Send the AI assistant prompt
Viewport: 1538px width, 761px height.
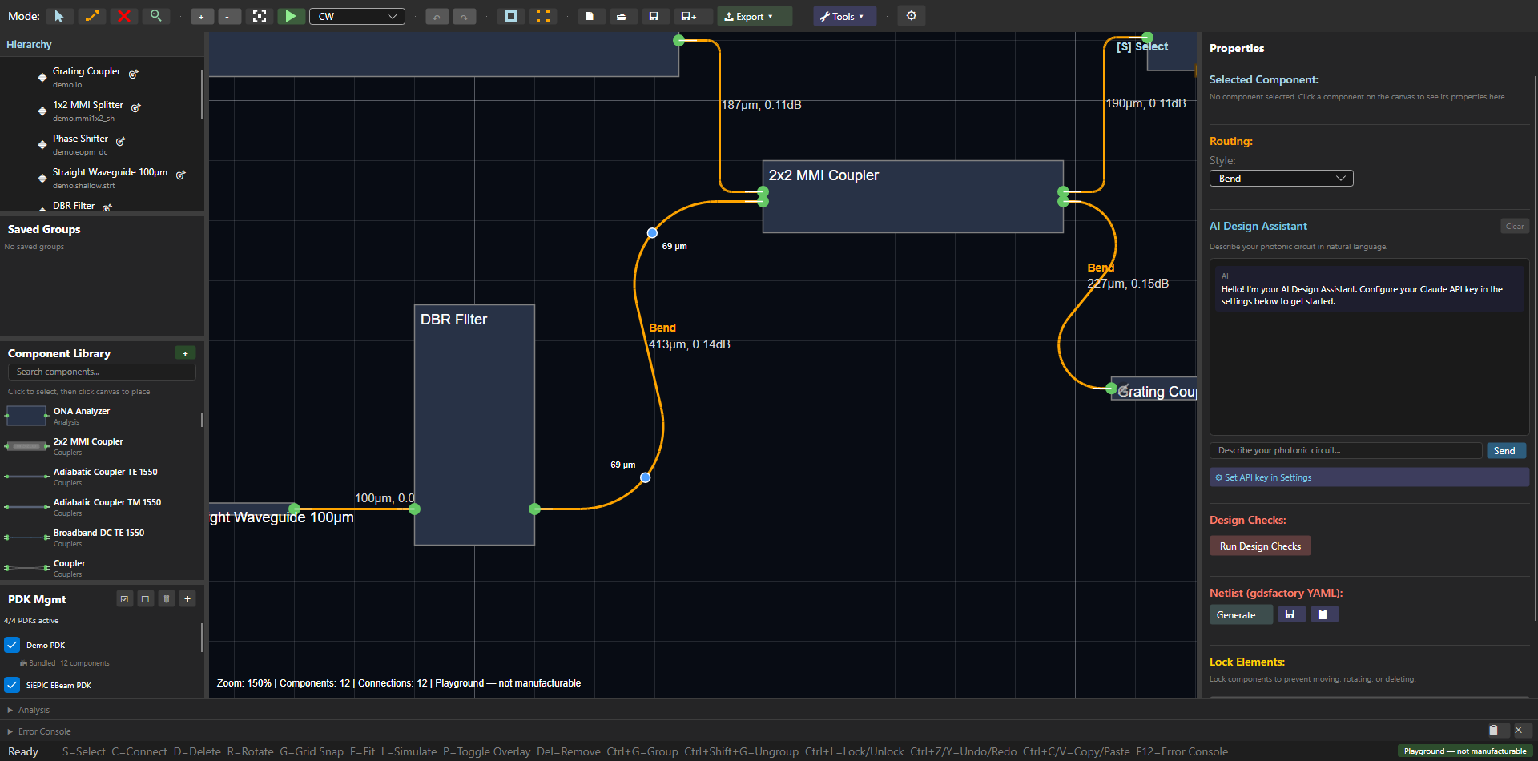point(1506,451)
